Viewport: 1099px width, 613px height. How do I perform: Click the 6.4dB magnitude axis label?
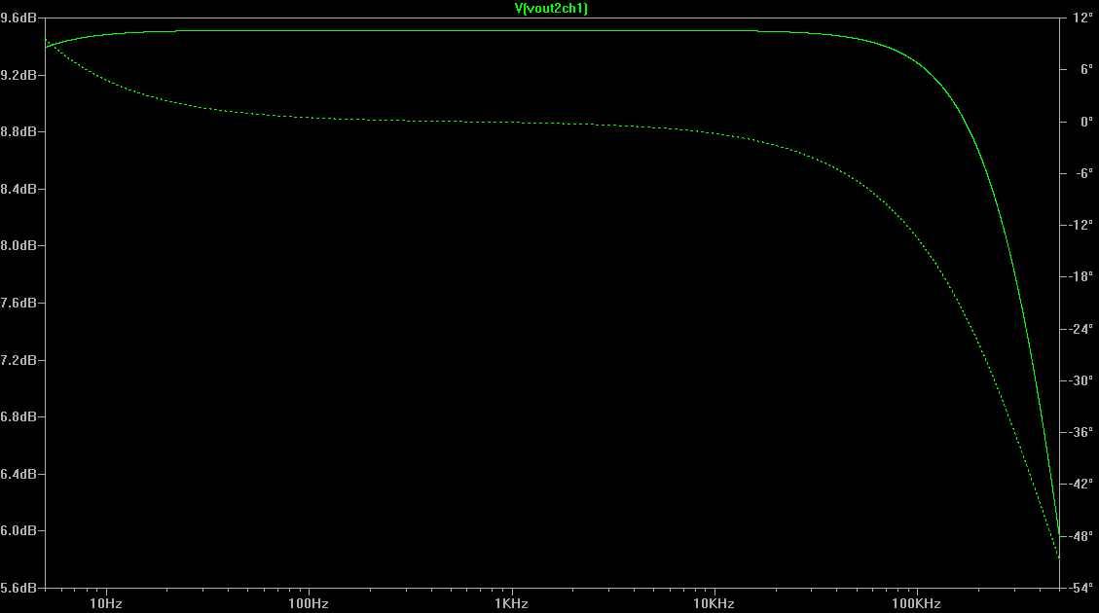pyautogui.click(x=18, y=474)
